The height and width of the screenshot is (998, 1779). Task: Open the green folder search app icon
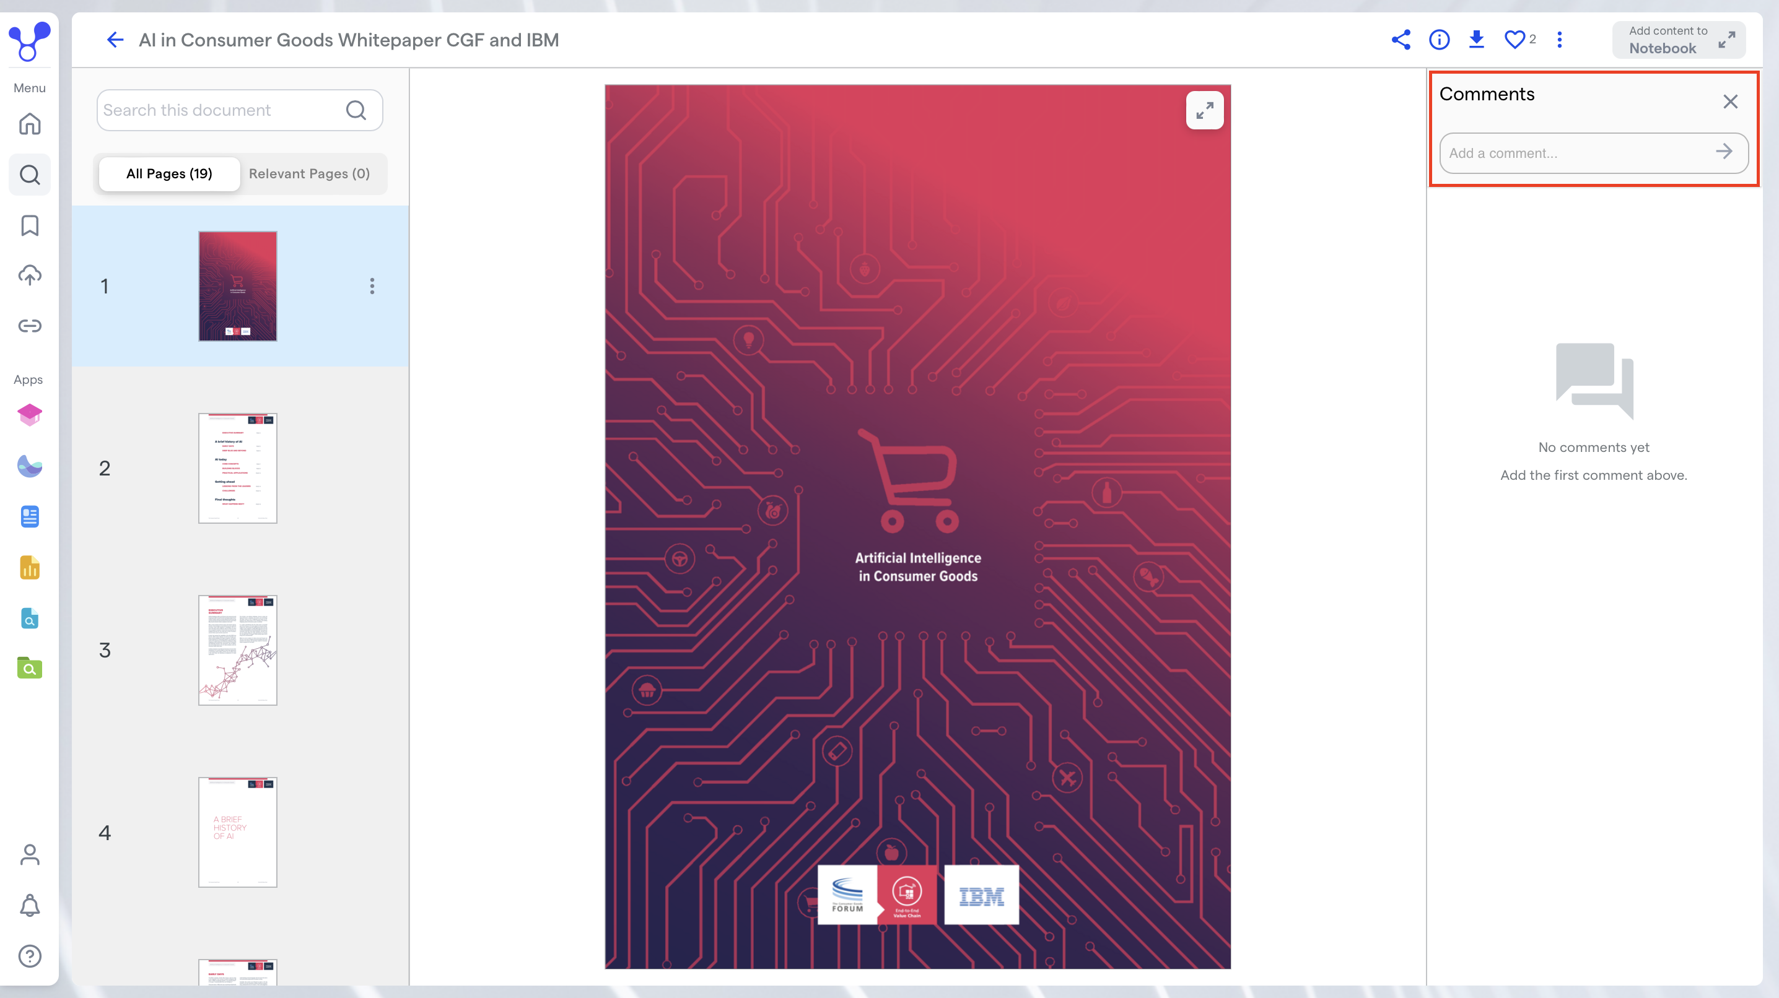(30, 668)
